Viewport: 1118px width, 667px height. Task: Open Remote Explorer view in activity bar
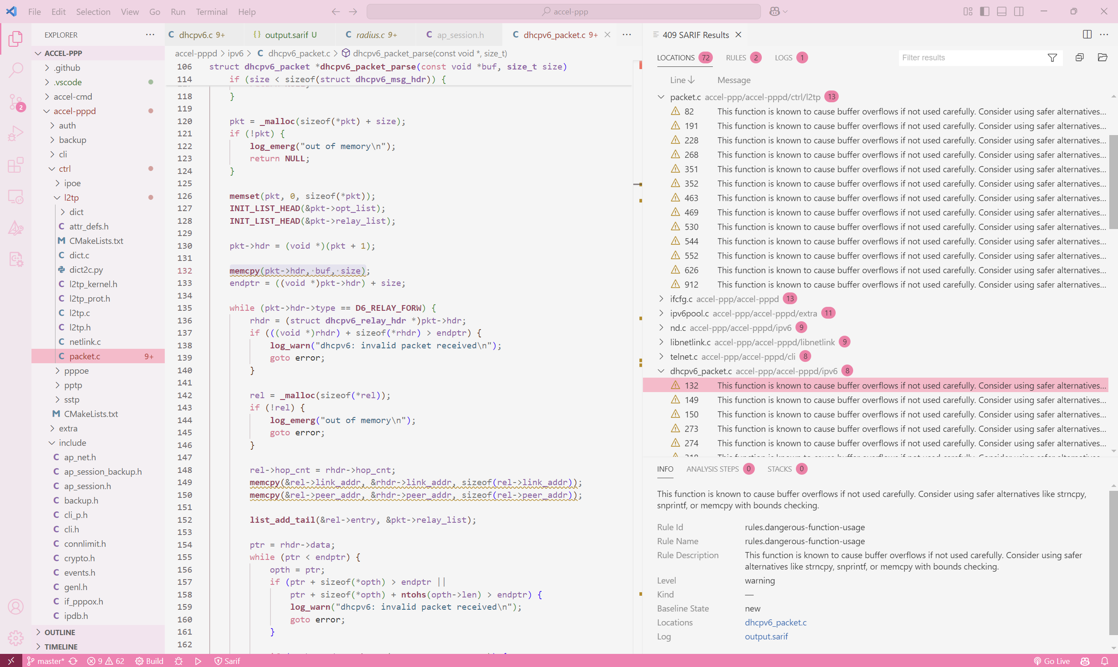(x=16, y=196)
